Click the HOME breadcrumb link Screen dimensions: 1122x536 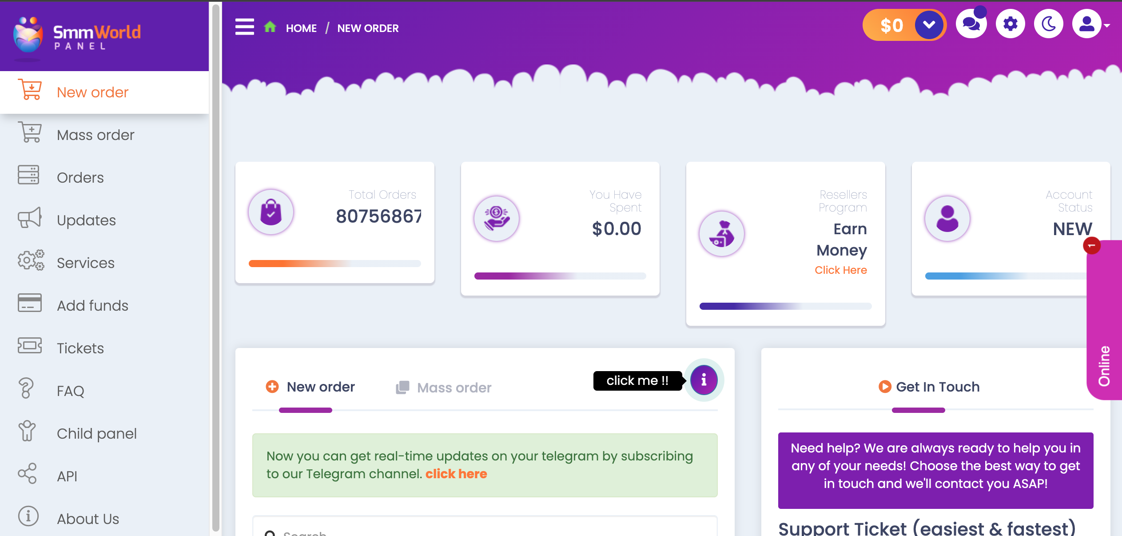pos(301,28)
